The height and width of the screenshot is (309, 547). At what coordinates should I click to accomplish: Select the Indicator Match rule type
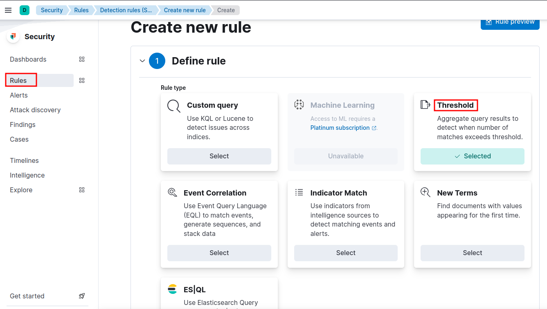pos(346,253)
